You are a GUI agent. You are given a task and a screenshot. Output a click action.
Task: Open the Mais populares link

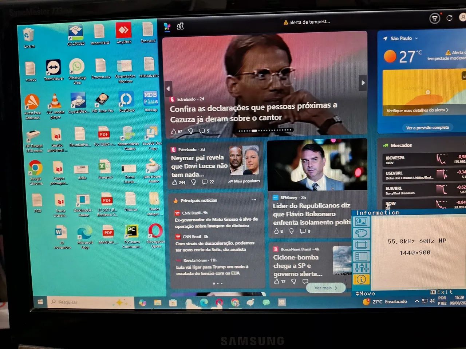(244, 181)
